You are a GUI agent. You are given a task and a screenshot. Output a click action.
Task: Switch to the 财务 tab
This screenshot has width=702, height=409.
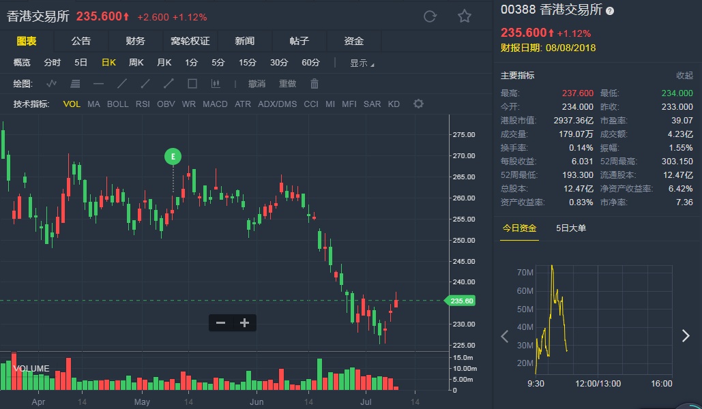pos(135,41)
